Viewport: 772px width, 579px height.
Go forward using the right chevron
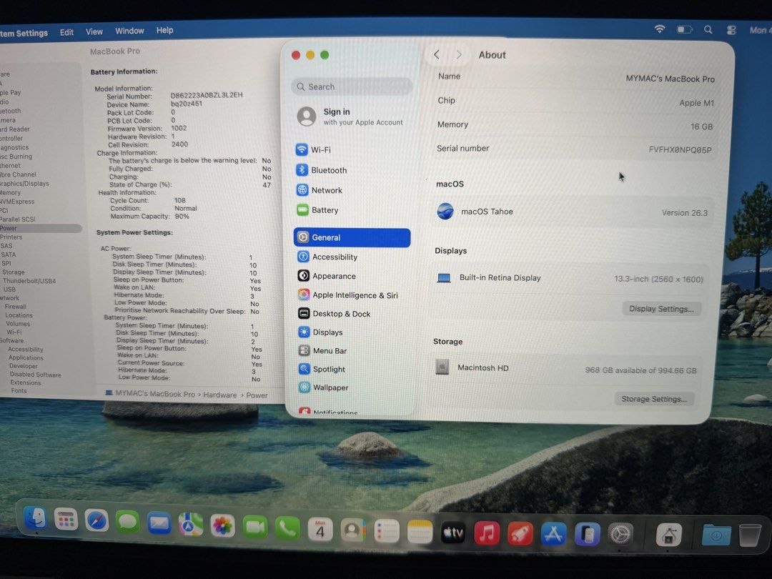pyautogui.click(x=459, y=54)
